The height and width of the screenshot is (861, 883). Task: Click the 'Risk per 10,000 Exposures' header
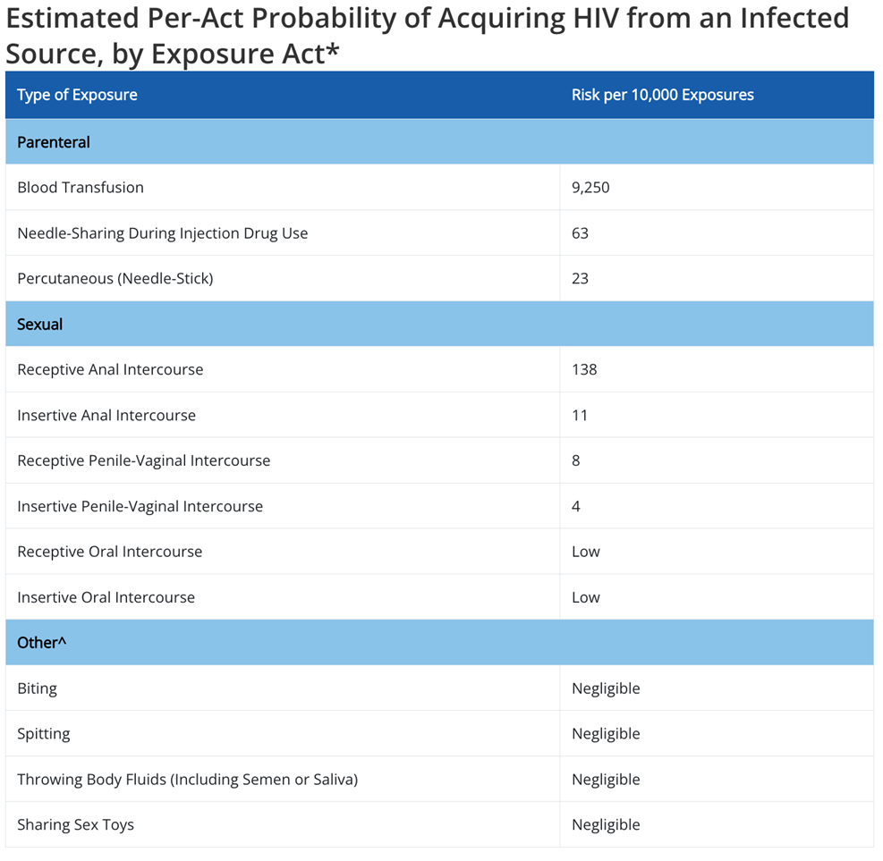[x=663, y=95]
